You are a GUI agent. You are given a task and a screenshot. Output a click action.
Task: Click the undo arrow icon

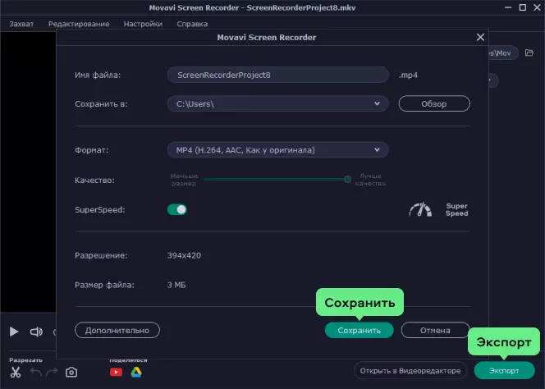(x=36, y=373)
